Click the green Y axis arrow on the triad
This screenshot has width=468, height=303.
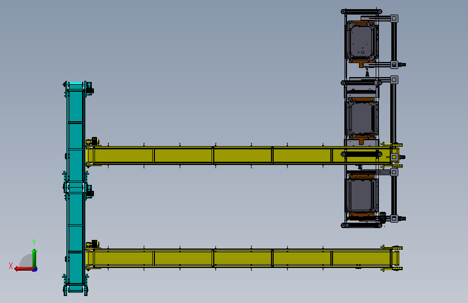tap(35, 258)
